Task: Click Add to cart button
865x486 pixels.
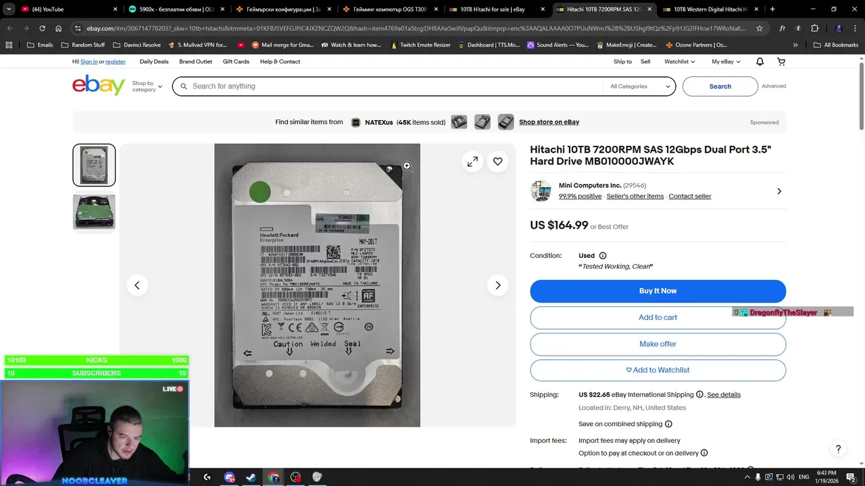Action: coord(658,317)
